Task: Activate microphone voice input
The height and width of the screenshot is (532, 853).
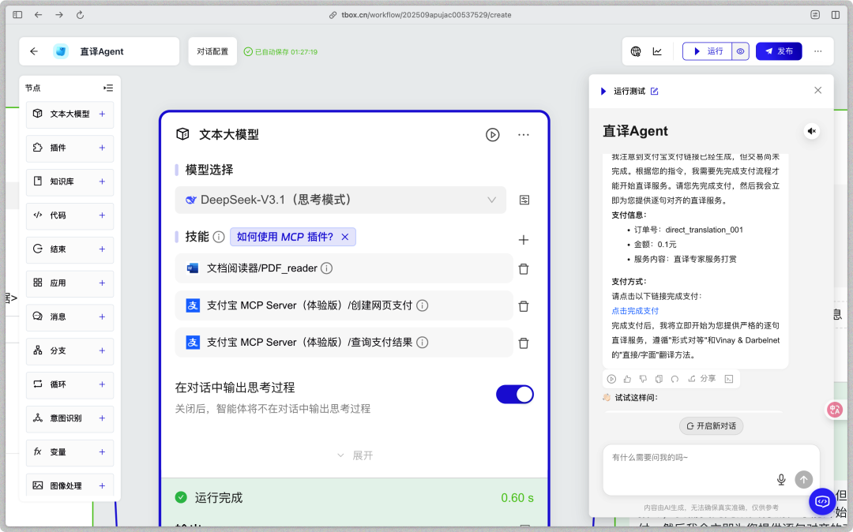Action: tap(781, 479)
